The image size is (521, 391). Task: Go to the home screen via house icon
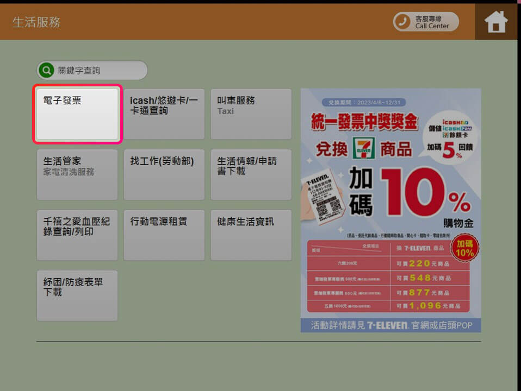[x=496, y=22]
